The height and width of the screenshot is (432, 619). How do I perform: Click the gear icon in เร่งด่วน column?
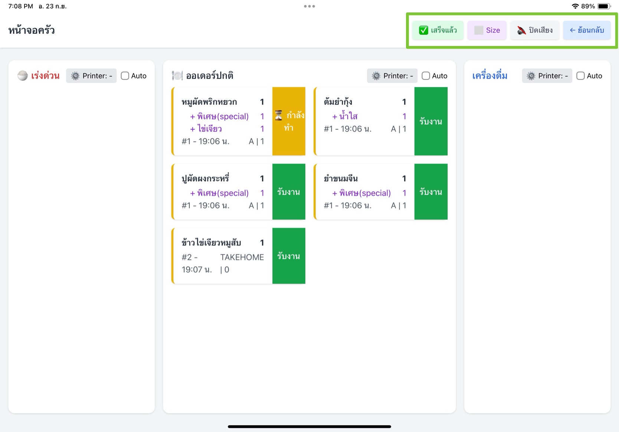pos(75,76)
